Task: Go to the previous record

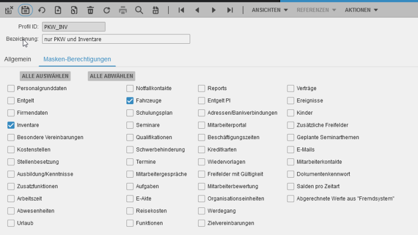Action: [198, 10]
